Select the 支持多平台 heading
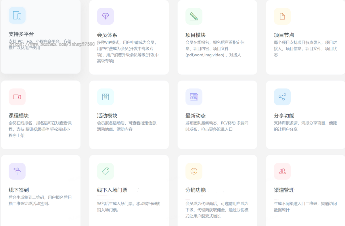The width and height of the screenshot is (345, 226). (21, 34)
